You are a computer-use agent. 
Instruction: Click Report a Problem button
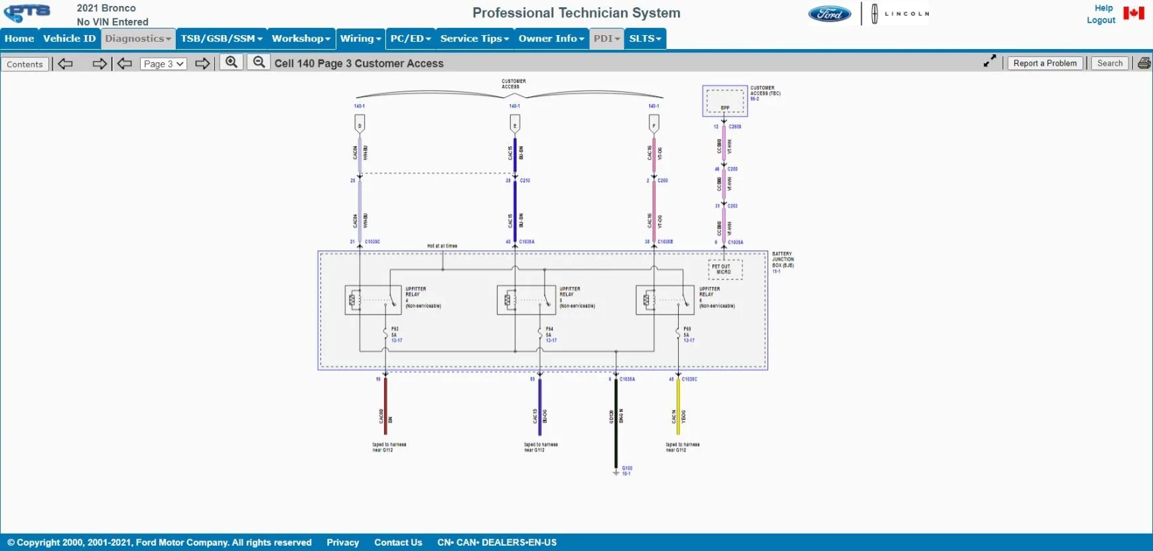1045,63
